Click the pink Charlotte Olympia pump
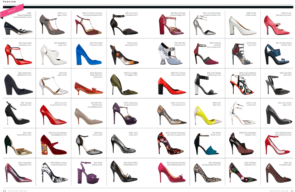This screenshot has height=192, width=295. click(x=172, y=172)
